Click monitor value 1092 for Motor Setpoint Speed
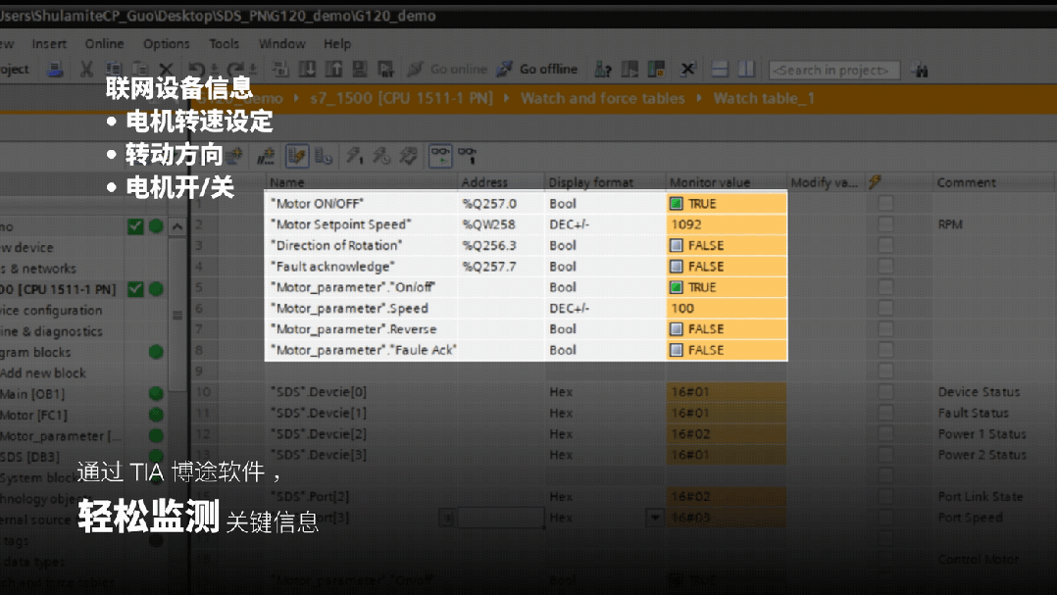 [686, 224]
